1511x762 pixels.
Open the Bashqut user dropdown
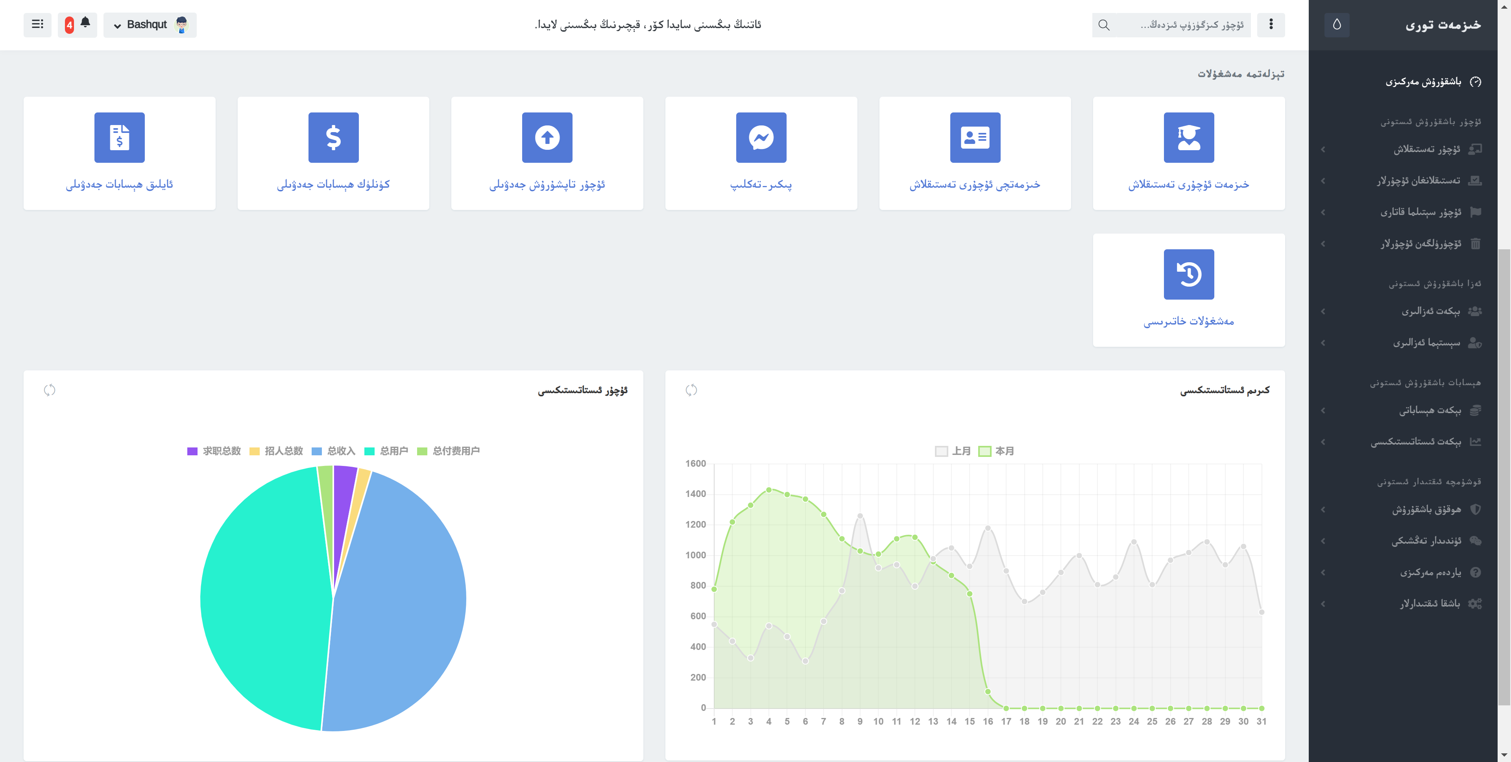pyautogui.click(x=150, y=25)
